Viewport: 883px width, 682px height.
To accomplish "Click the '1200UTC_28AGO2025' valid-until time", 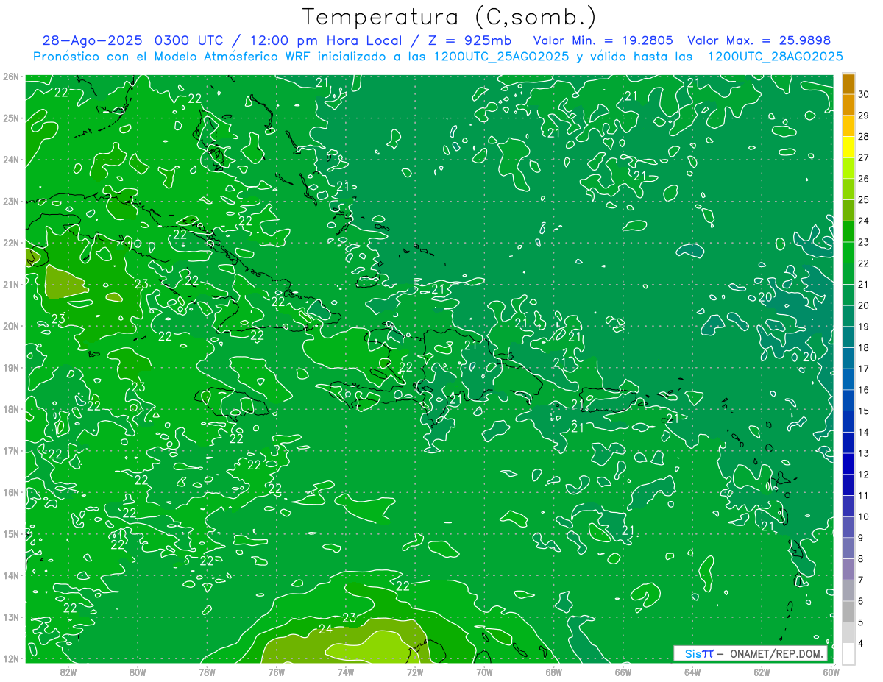I will point(775,57).
